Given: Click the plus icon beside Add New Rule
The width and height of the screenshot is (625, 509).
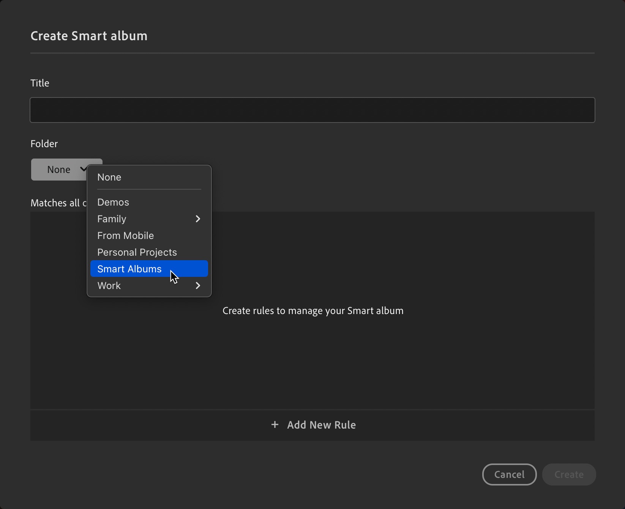Looking at the screenshot, I should pyautogui.click(x=275, y=425).
